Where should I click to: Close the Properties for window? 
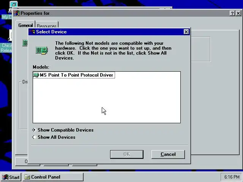[x=238, y=13]
